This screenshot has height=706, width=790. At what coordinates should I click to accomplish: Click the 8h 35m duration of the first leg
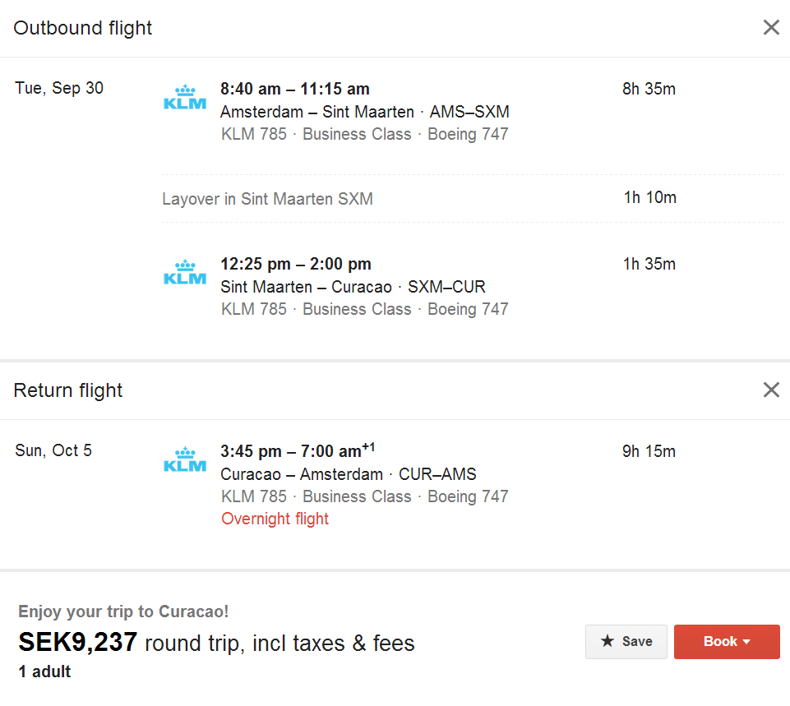pos(649,89)
